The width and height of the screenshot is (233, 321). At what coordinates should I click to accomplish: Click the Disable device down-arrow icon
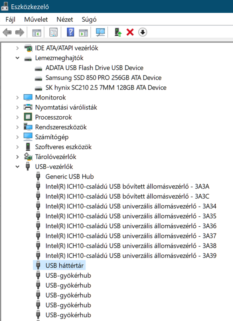pos(143,32)
